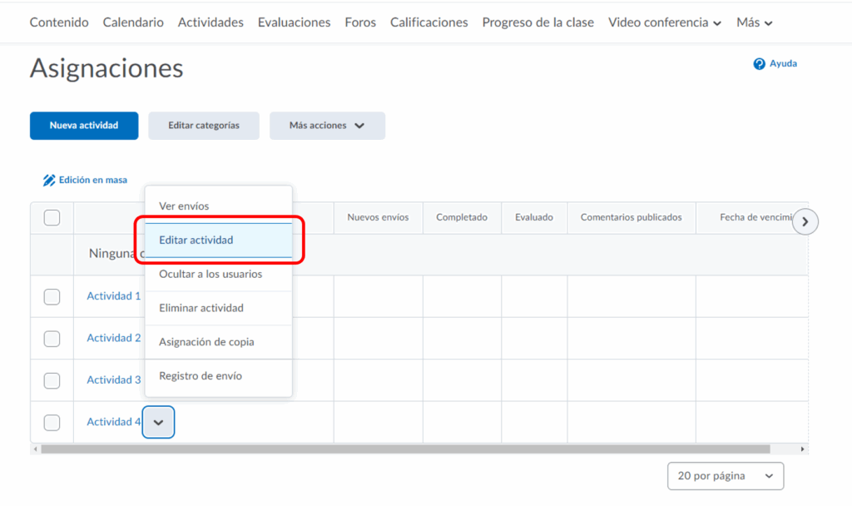Click Ocultar a los usuarios option
The image size is (852, 506).
click(x=211, y=274)
